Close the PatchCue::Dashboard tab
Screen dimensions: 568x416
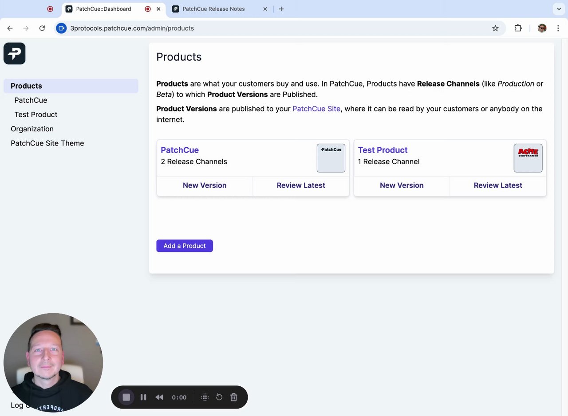158,9
